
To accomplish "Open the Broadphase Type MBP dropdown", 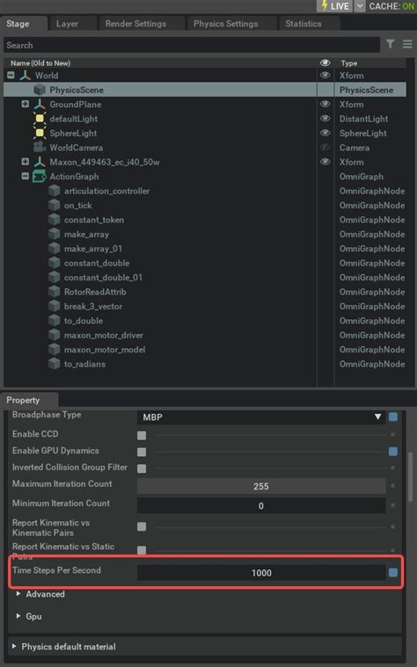I will pyautogui.click(x=260, y=417).
